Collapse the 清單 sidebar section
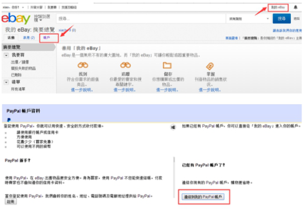306x209 pixels. pyautogui.click(x=6, y=82)
